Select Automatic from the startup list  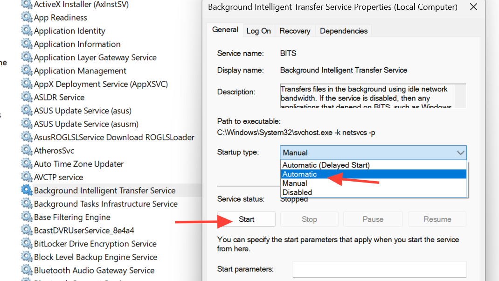[300, 174]
